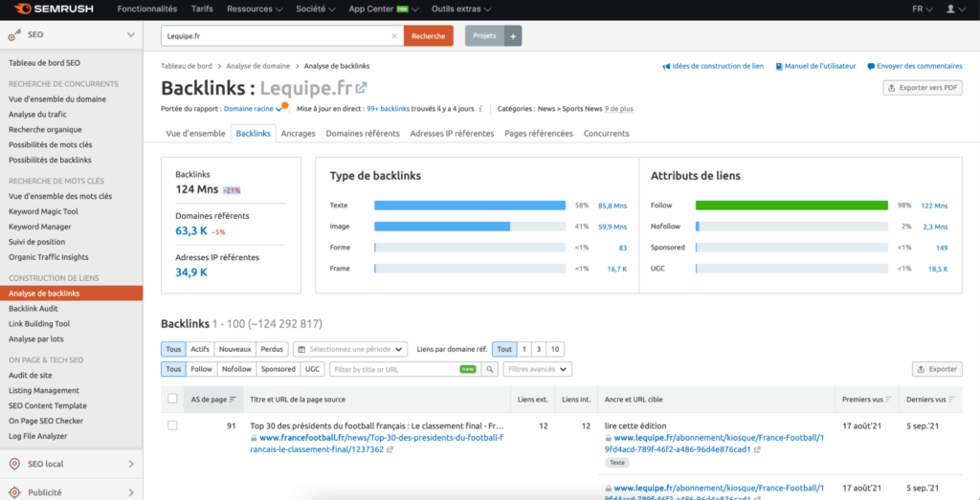
Task: Open the Projets button
Action: (x=484, y=36)
